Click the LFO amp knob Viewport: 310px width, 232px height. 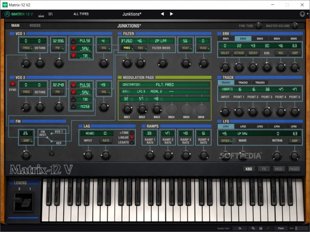coord(294,155)
